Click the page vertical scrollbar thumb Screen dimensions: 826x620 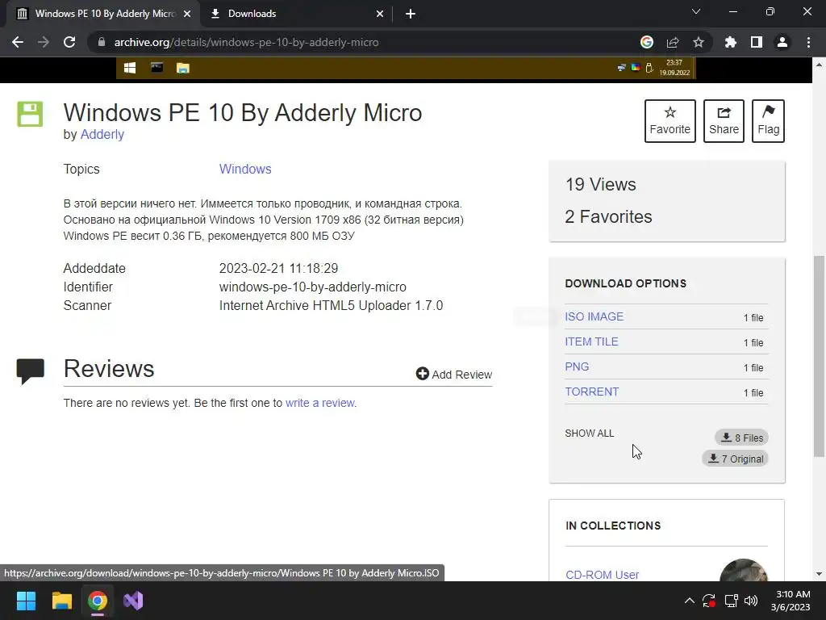click(x=819, y=356)
